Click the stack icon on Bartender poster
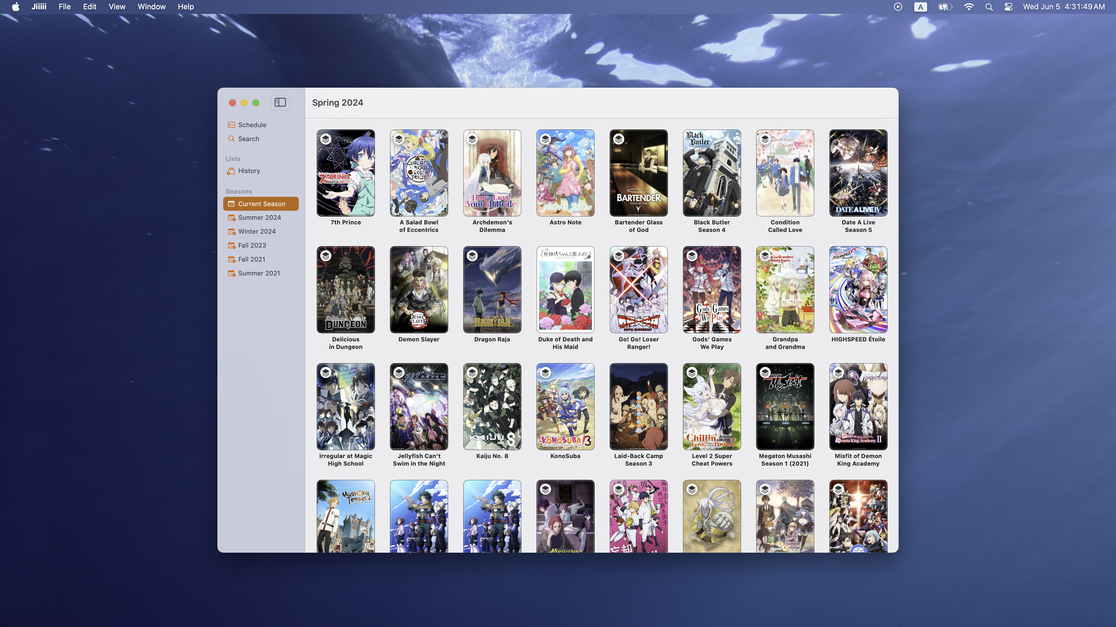This screenshot has height=627, width=1116. (619, 139)
